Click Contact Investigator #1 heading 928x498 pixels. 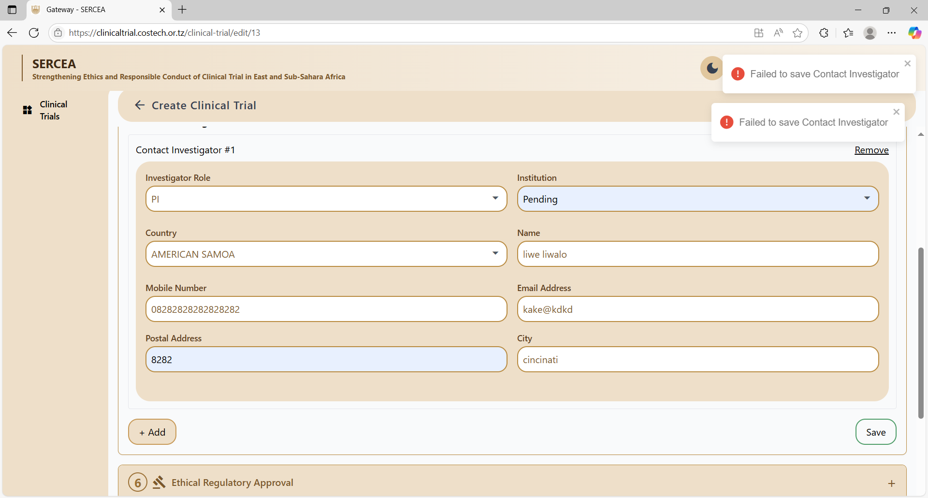pos(186,150)
